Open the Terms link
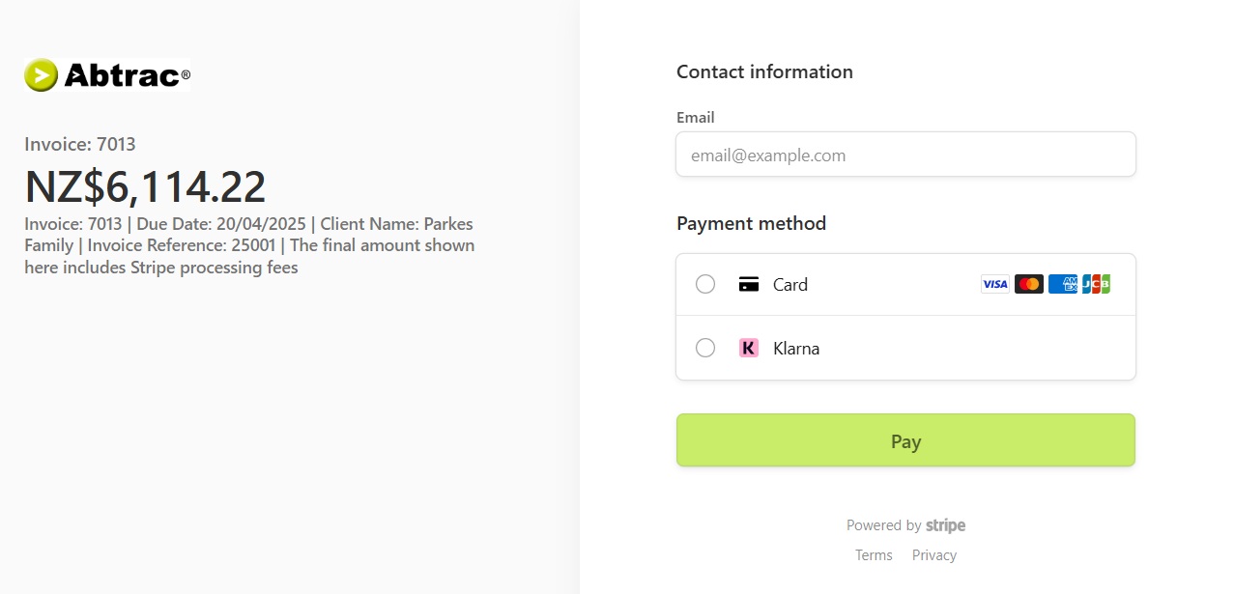The image size is (1234, 594). coord(874,554)
